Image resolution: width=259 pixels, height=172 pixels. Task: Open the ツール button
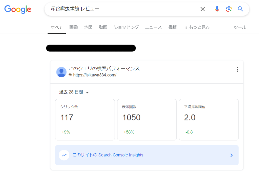(x=240, y=27)
